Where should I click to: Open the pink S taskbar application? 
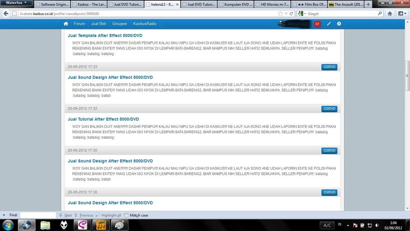[82, 225]
